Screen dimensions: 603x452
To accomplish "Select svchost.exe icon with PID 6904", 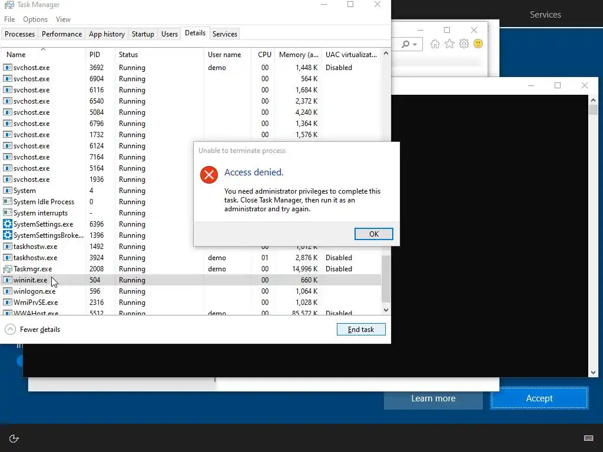I will (x=7, y=78).
